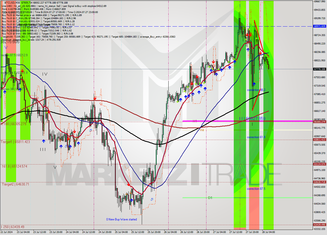Click the '26 Jul 20:00' time label
This screenshot has height=235, width=327.
(x=203, y=232)
